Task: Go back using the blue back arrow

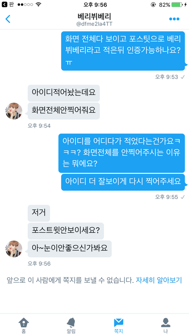Action: tap(8, 19)
